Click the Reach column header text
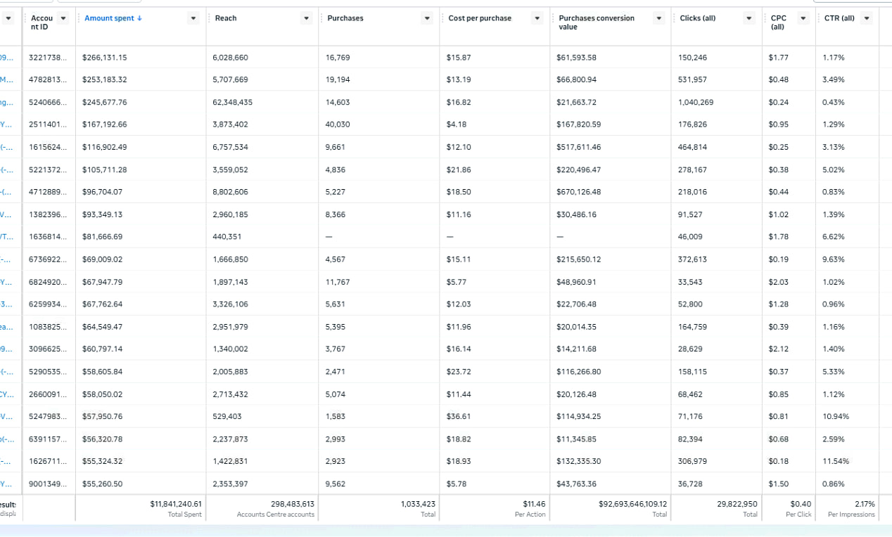Screen dimensions: 892x537 tap(226, 18)
